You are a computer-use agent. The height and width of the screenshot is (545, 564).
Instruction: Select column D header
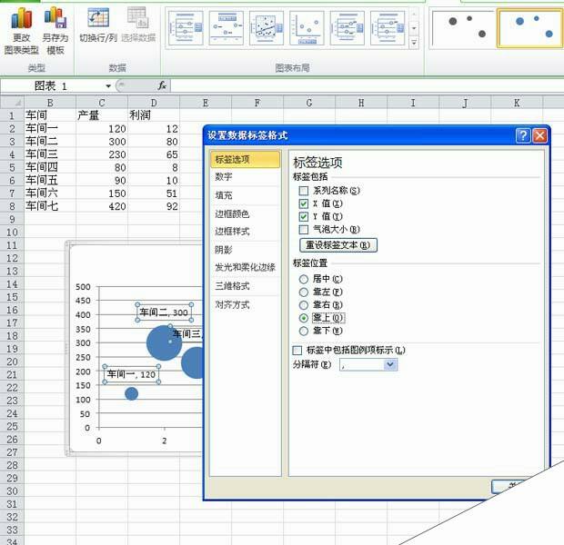point(154,104)
